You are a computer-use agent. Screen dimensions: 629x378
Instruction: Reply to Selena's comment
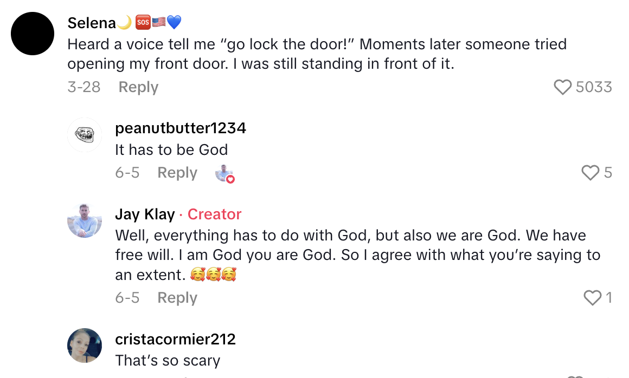point(138,87)
